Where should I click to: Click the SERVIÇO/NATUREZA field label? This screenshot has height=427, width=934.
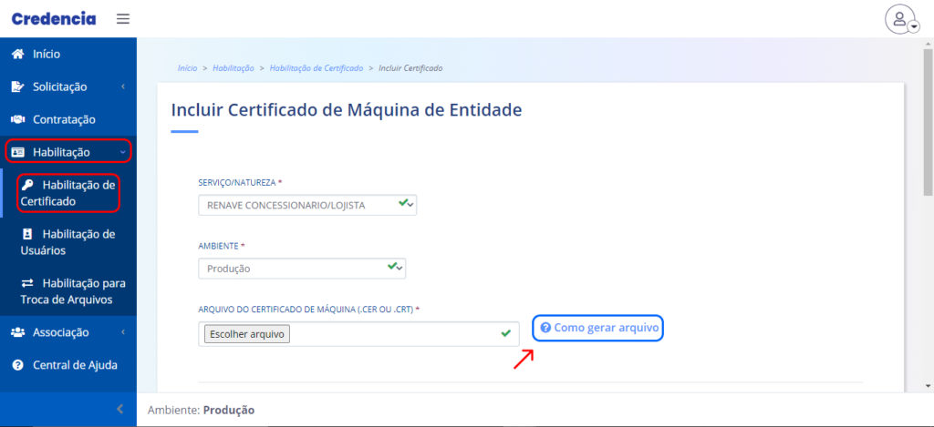point(240,183)
